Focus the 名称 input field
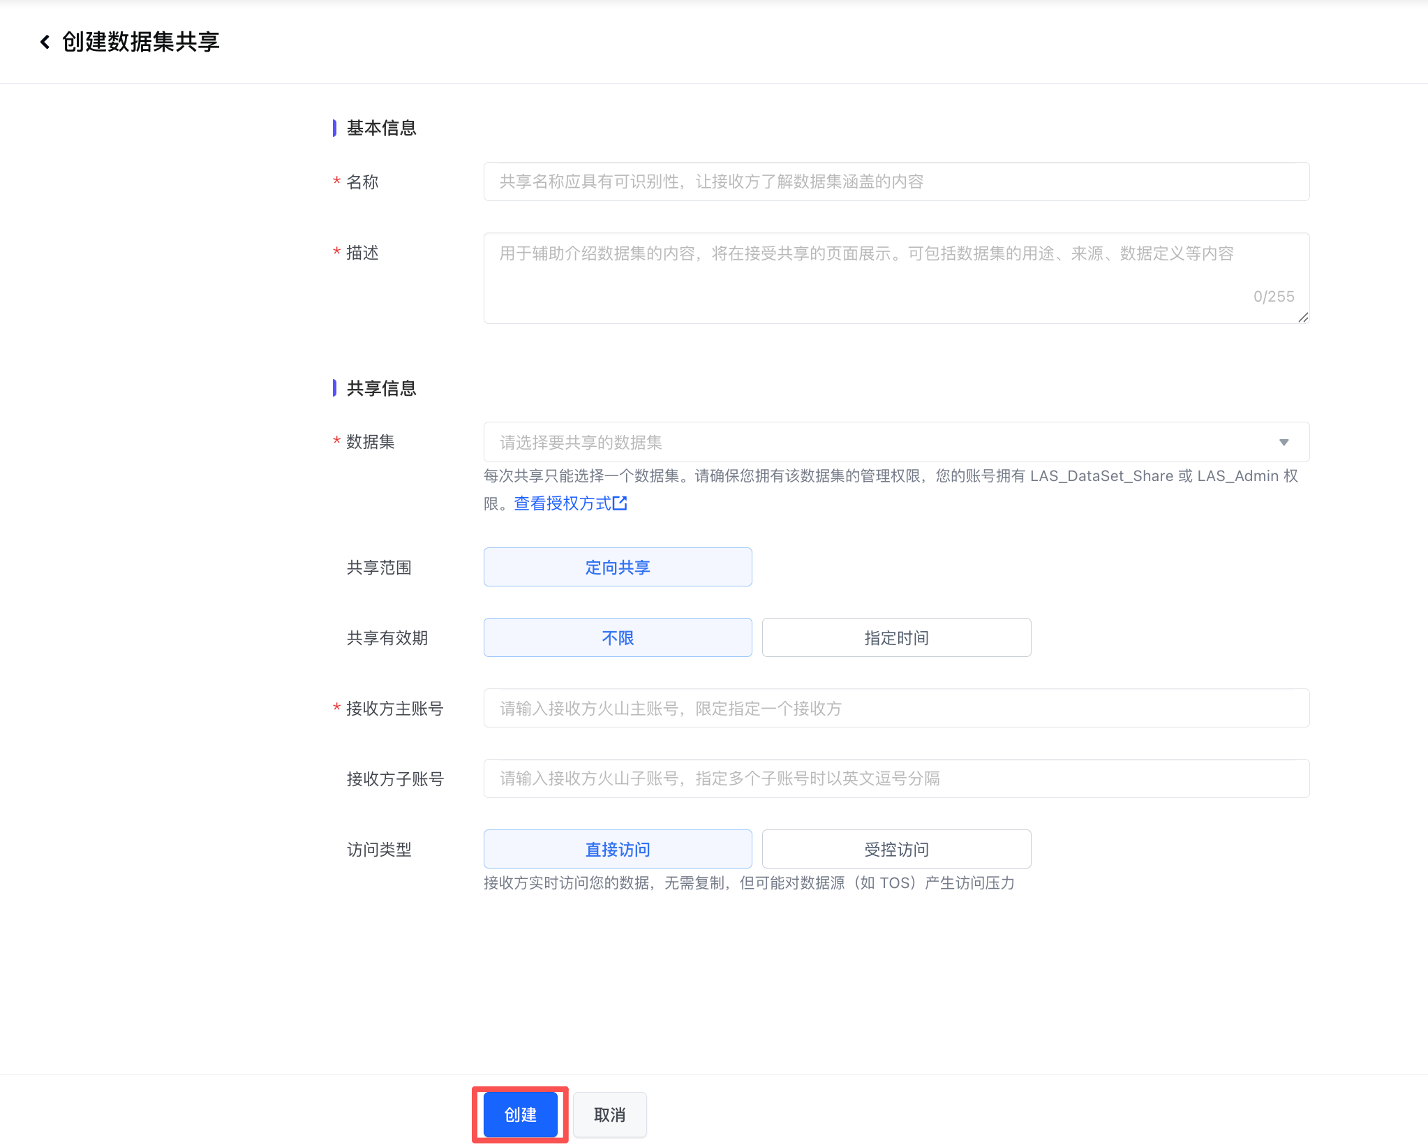 (x=895, y=182)
